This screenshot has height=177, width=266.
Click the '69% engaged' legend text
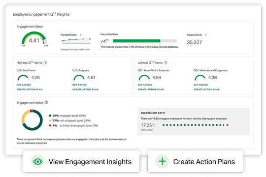pyautogui.click(x=69, y=116)
